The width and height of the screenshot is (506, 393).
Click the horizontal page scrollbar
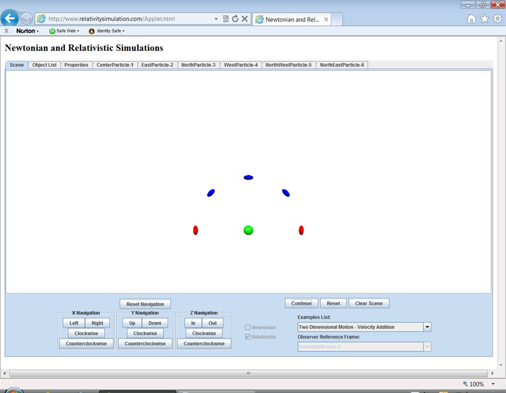point(248,373)
